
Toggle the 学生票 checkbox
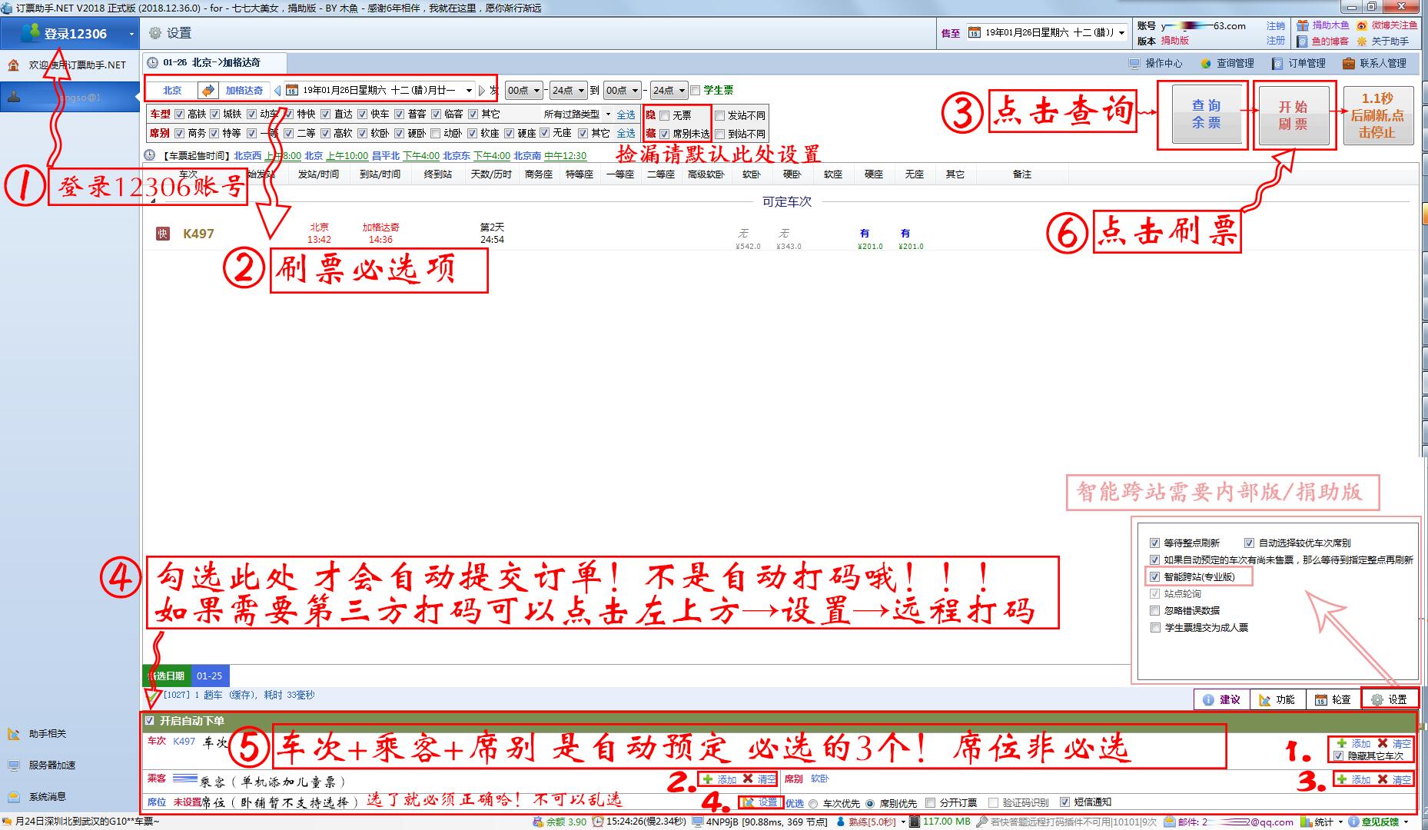(696, 91)
